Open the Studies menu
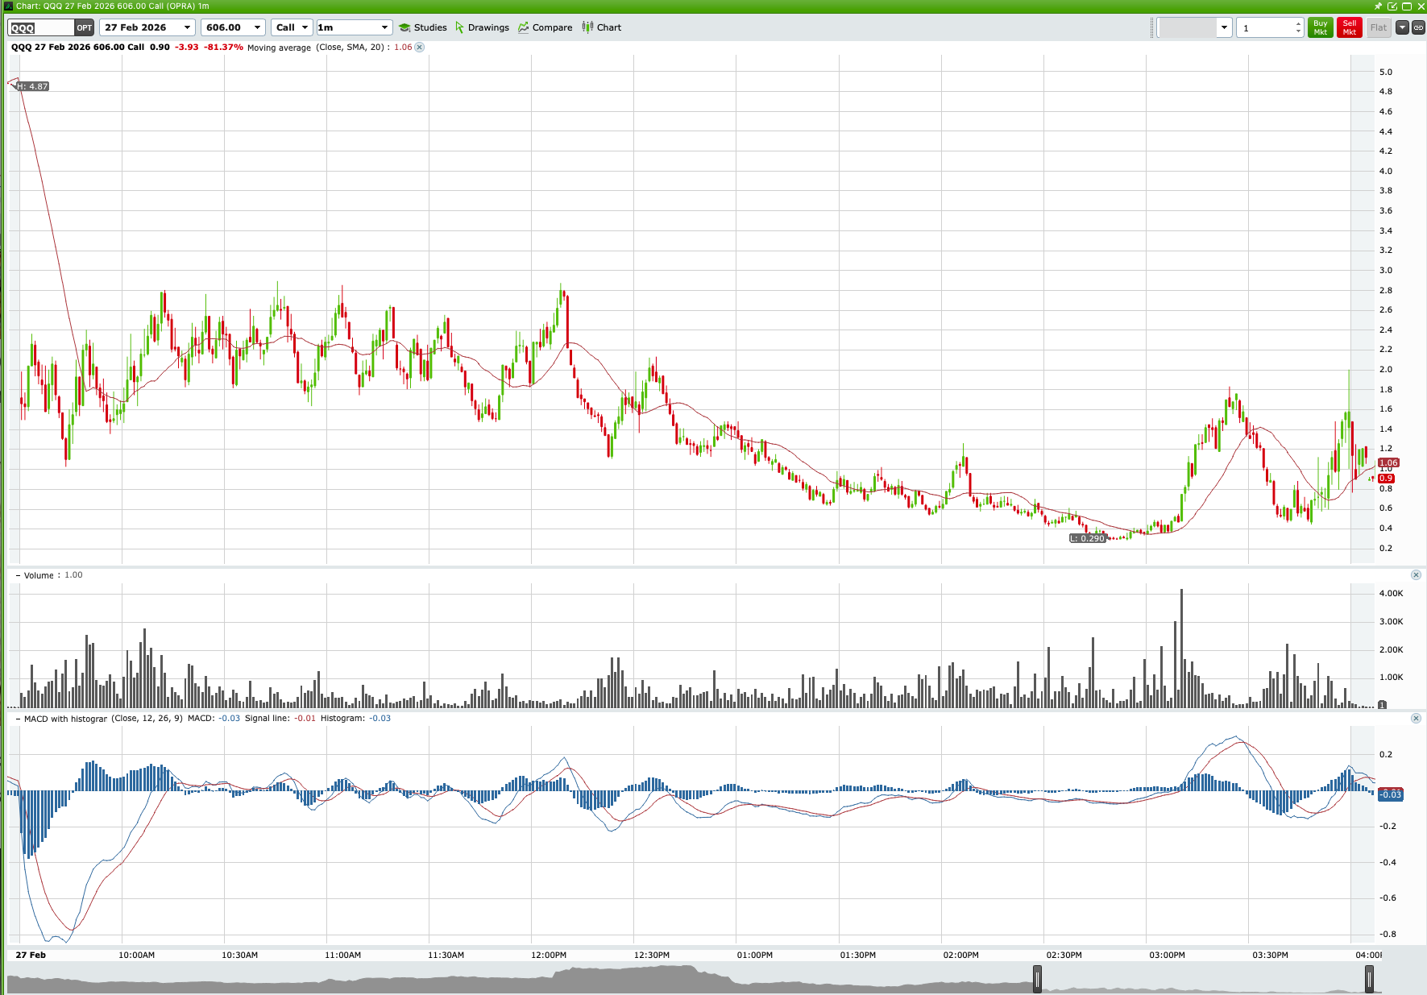1427x995 pixels. pos(423,27)
